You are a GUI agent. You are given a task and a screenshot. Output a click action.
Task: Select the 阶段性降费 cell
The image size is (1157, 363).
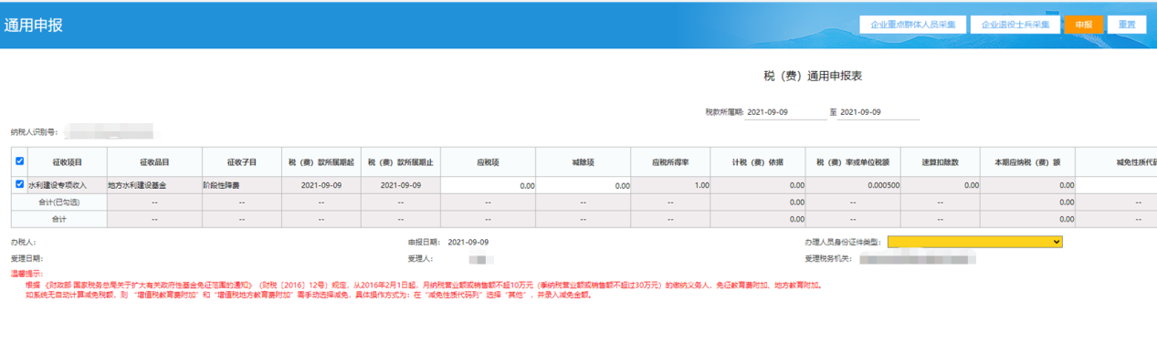(x=242, y=185)
